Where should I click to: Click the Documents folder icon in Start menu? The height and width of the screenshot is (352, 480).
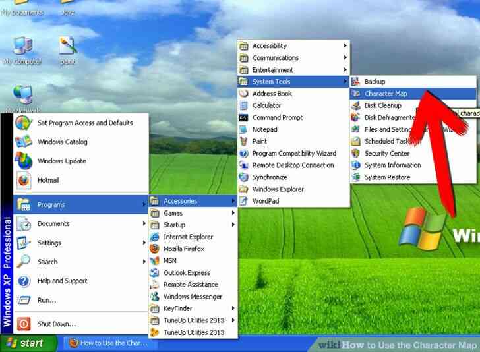(x=24, y=223)
